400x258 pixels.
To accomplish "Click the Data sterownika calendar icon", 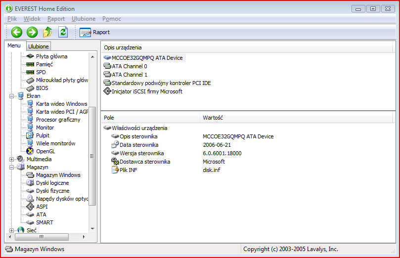I will 115,144.
